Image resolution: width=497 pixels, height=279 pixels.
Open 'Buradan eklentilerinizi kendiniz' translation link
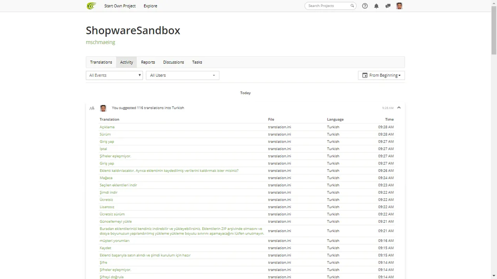point(182,231)
